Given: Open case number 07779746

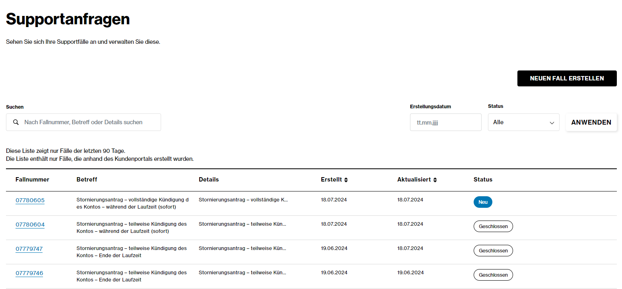Looking at the screenshot, I should [x=29, y=273].
